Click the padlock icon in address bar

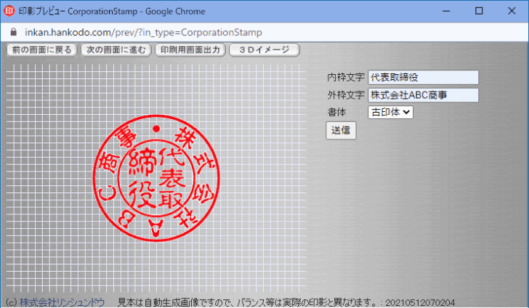pos(12,33)
